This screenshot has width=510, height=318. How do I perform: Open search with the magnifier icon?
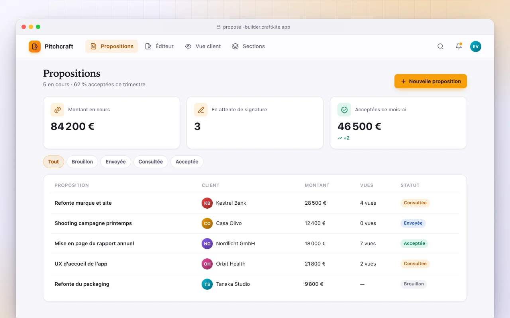pyautogui.click(x=440, y=47)
